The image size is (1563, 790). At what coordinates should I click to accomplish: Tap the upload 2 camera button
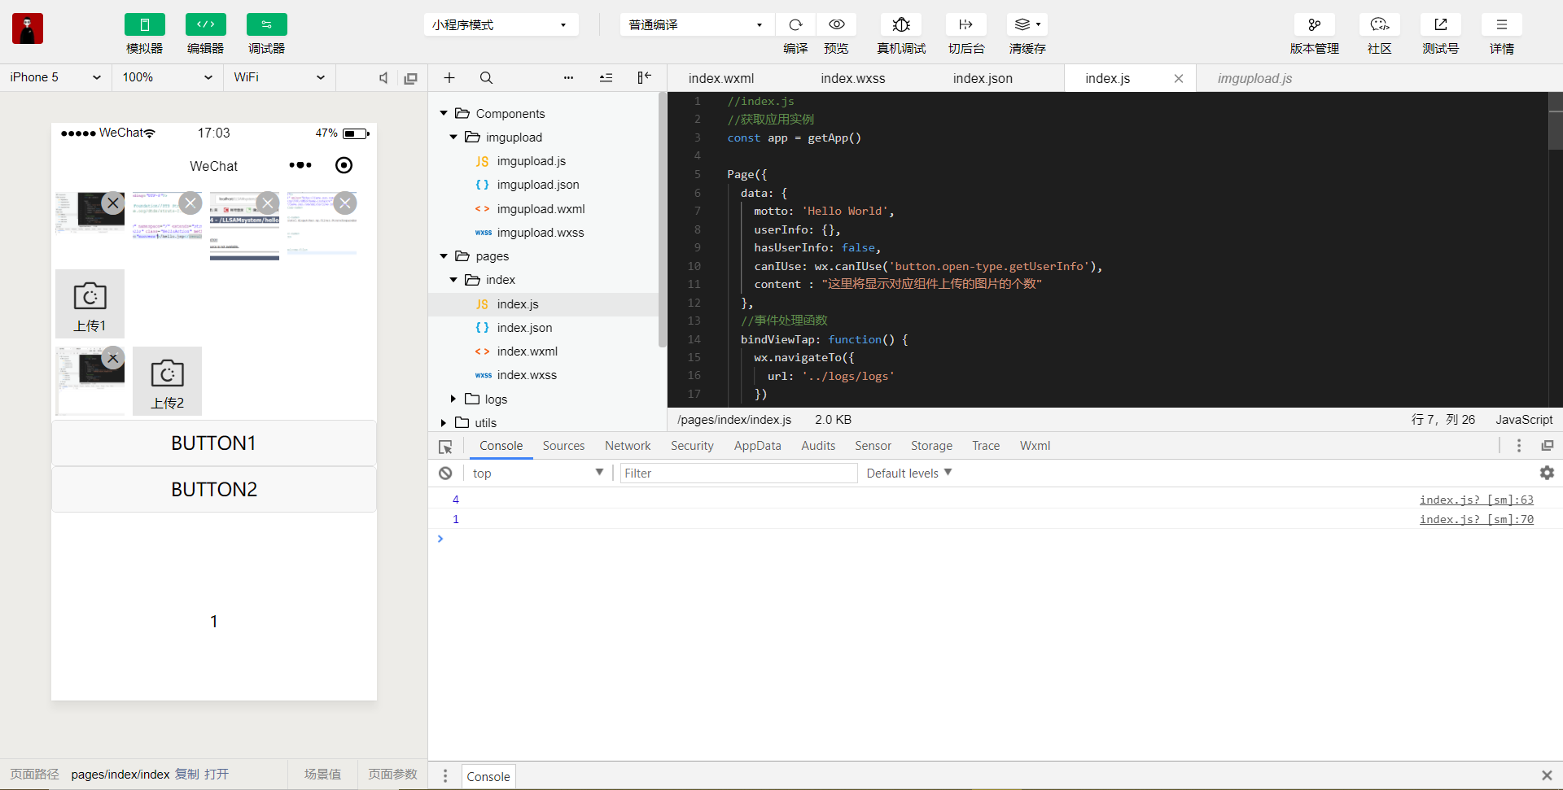(167, 381)
